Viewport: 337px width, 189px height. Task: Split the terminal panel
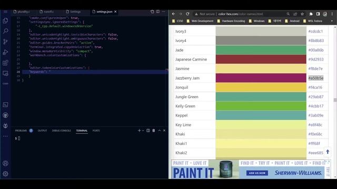[x=148, y=131]
